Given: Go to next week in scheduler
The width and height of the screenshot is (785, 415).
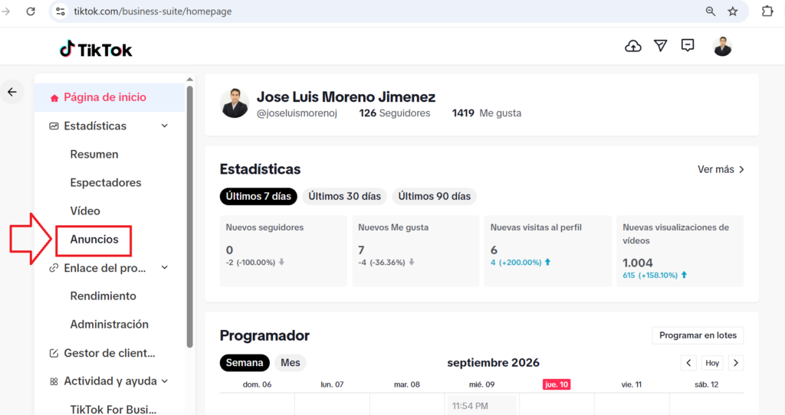Looking at the screenshot, I should (736, 363).
